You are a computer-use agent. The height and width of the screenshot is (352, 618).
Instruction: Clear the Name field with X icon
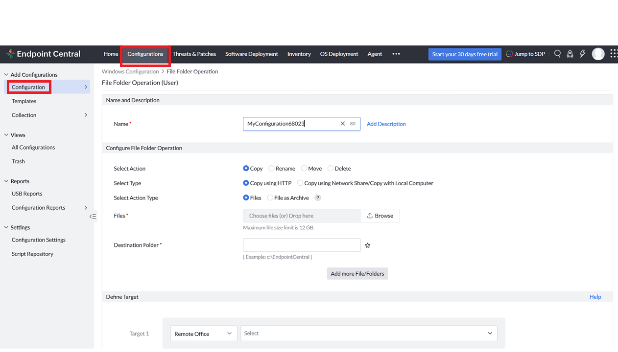(x=343, y=124)
